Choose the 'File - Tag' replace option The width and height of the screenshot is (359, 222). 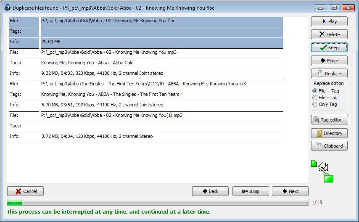[x=315, y=98]
